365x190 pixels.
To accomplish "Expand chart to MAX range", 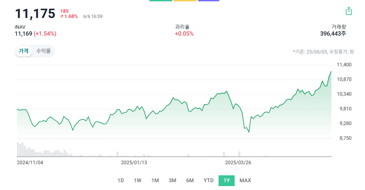I will [245, 181].
